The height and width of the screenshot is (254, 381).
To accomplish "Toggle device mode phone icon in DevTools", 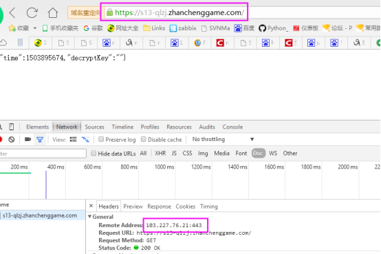I will pyautogui.click(x=11, y=127).
